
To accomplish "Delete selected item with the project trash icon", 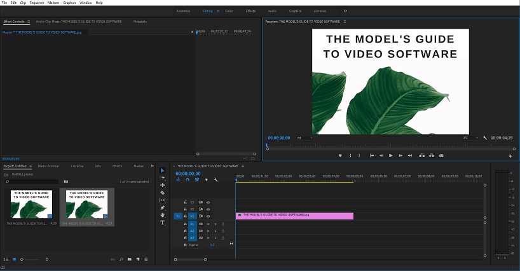I will click(146, 259).
